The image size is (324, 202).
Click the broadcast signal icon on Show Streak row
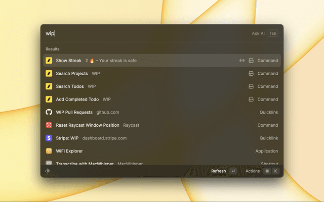(242, 61)
